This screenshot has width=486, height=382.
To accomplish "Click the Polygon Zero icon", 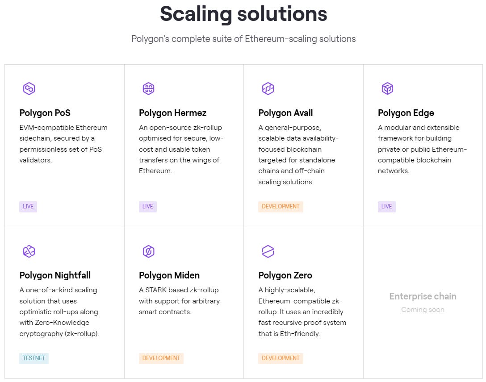I will click(x=268, y=251).
